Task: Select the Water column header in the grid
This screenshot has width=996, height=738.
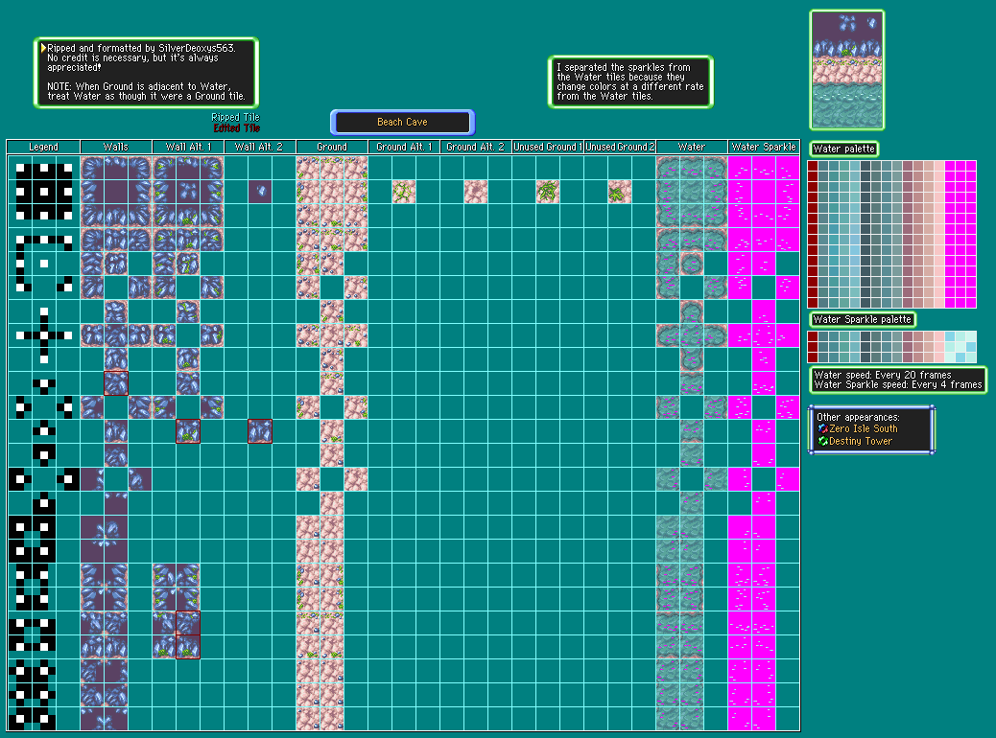Action: point(692,147)
